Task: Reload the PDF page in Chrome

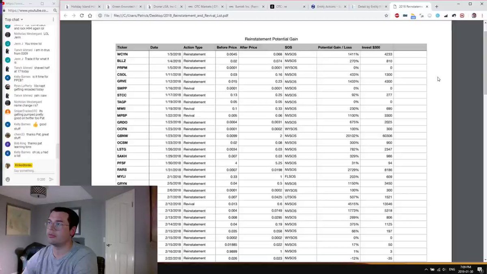Action: click(x=82, y=15)
